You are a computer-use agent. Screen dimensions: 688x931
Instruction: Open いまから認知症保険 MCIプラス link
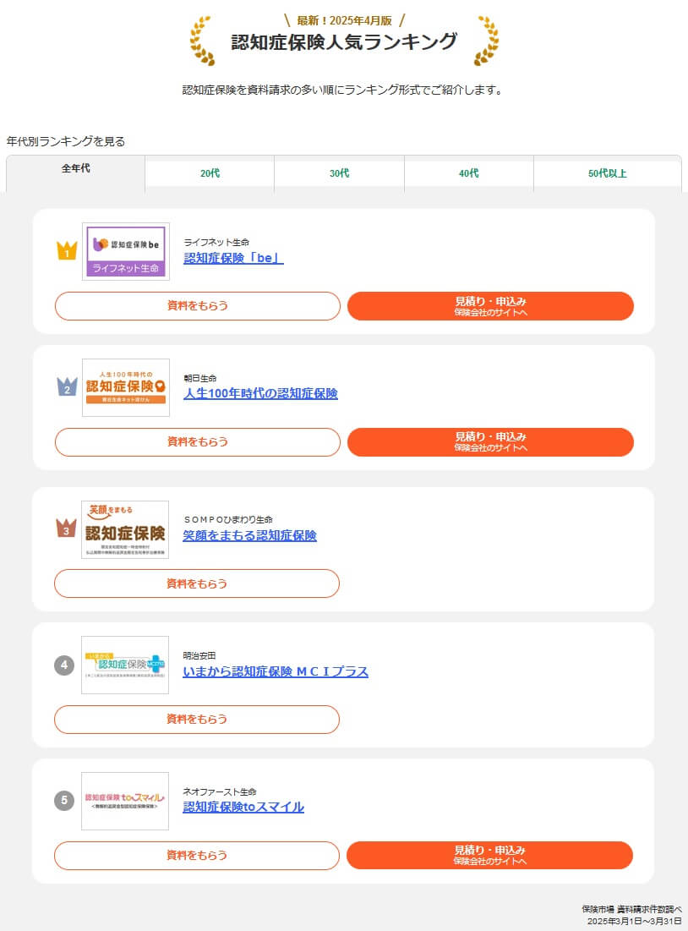(x=276, y=671)
